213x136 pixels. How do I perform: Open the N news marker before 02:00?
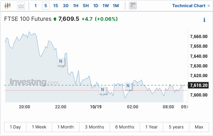(128, 86)
